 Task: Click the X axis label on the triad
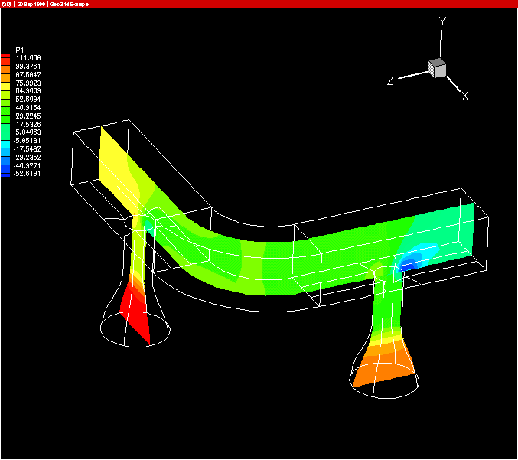(x=464, y=96)
